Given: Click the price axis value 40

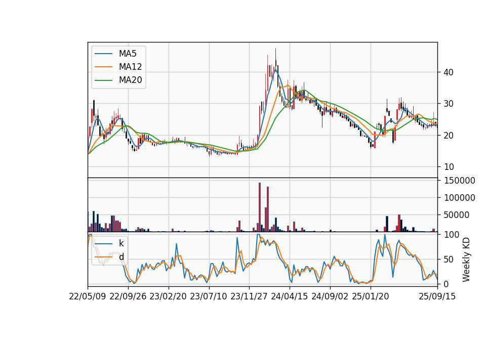Looking at the screenshot, I should (x=449, y=72).
